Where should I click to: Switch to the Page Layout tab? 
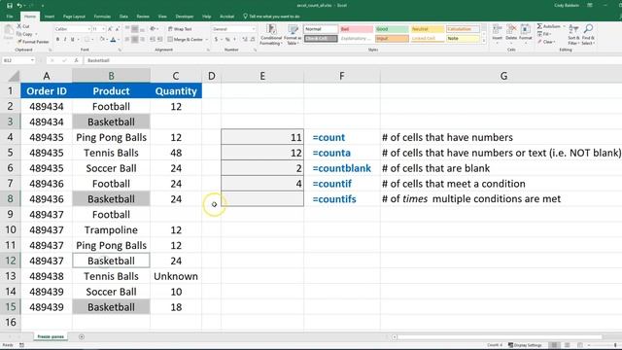74,17
